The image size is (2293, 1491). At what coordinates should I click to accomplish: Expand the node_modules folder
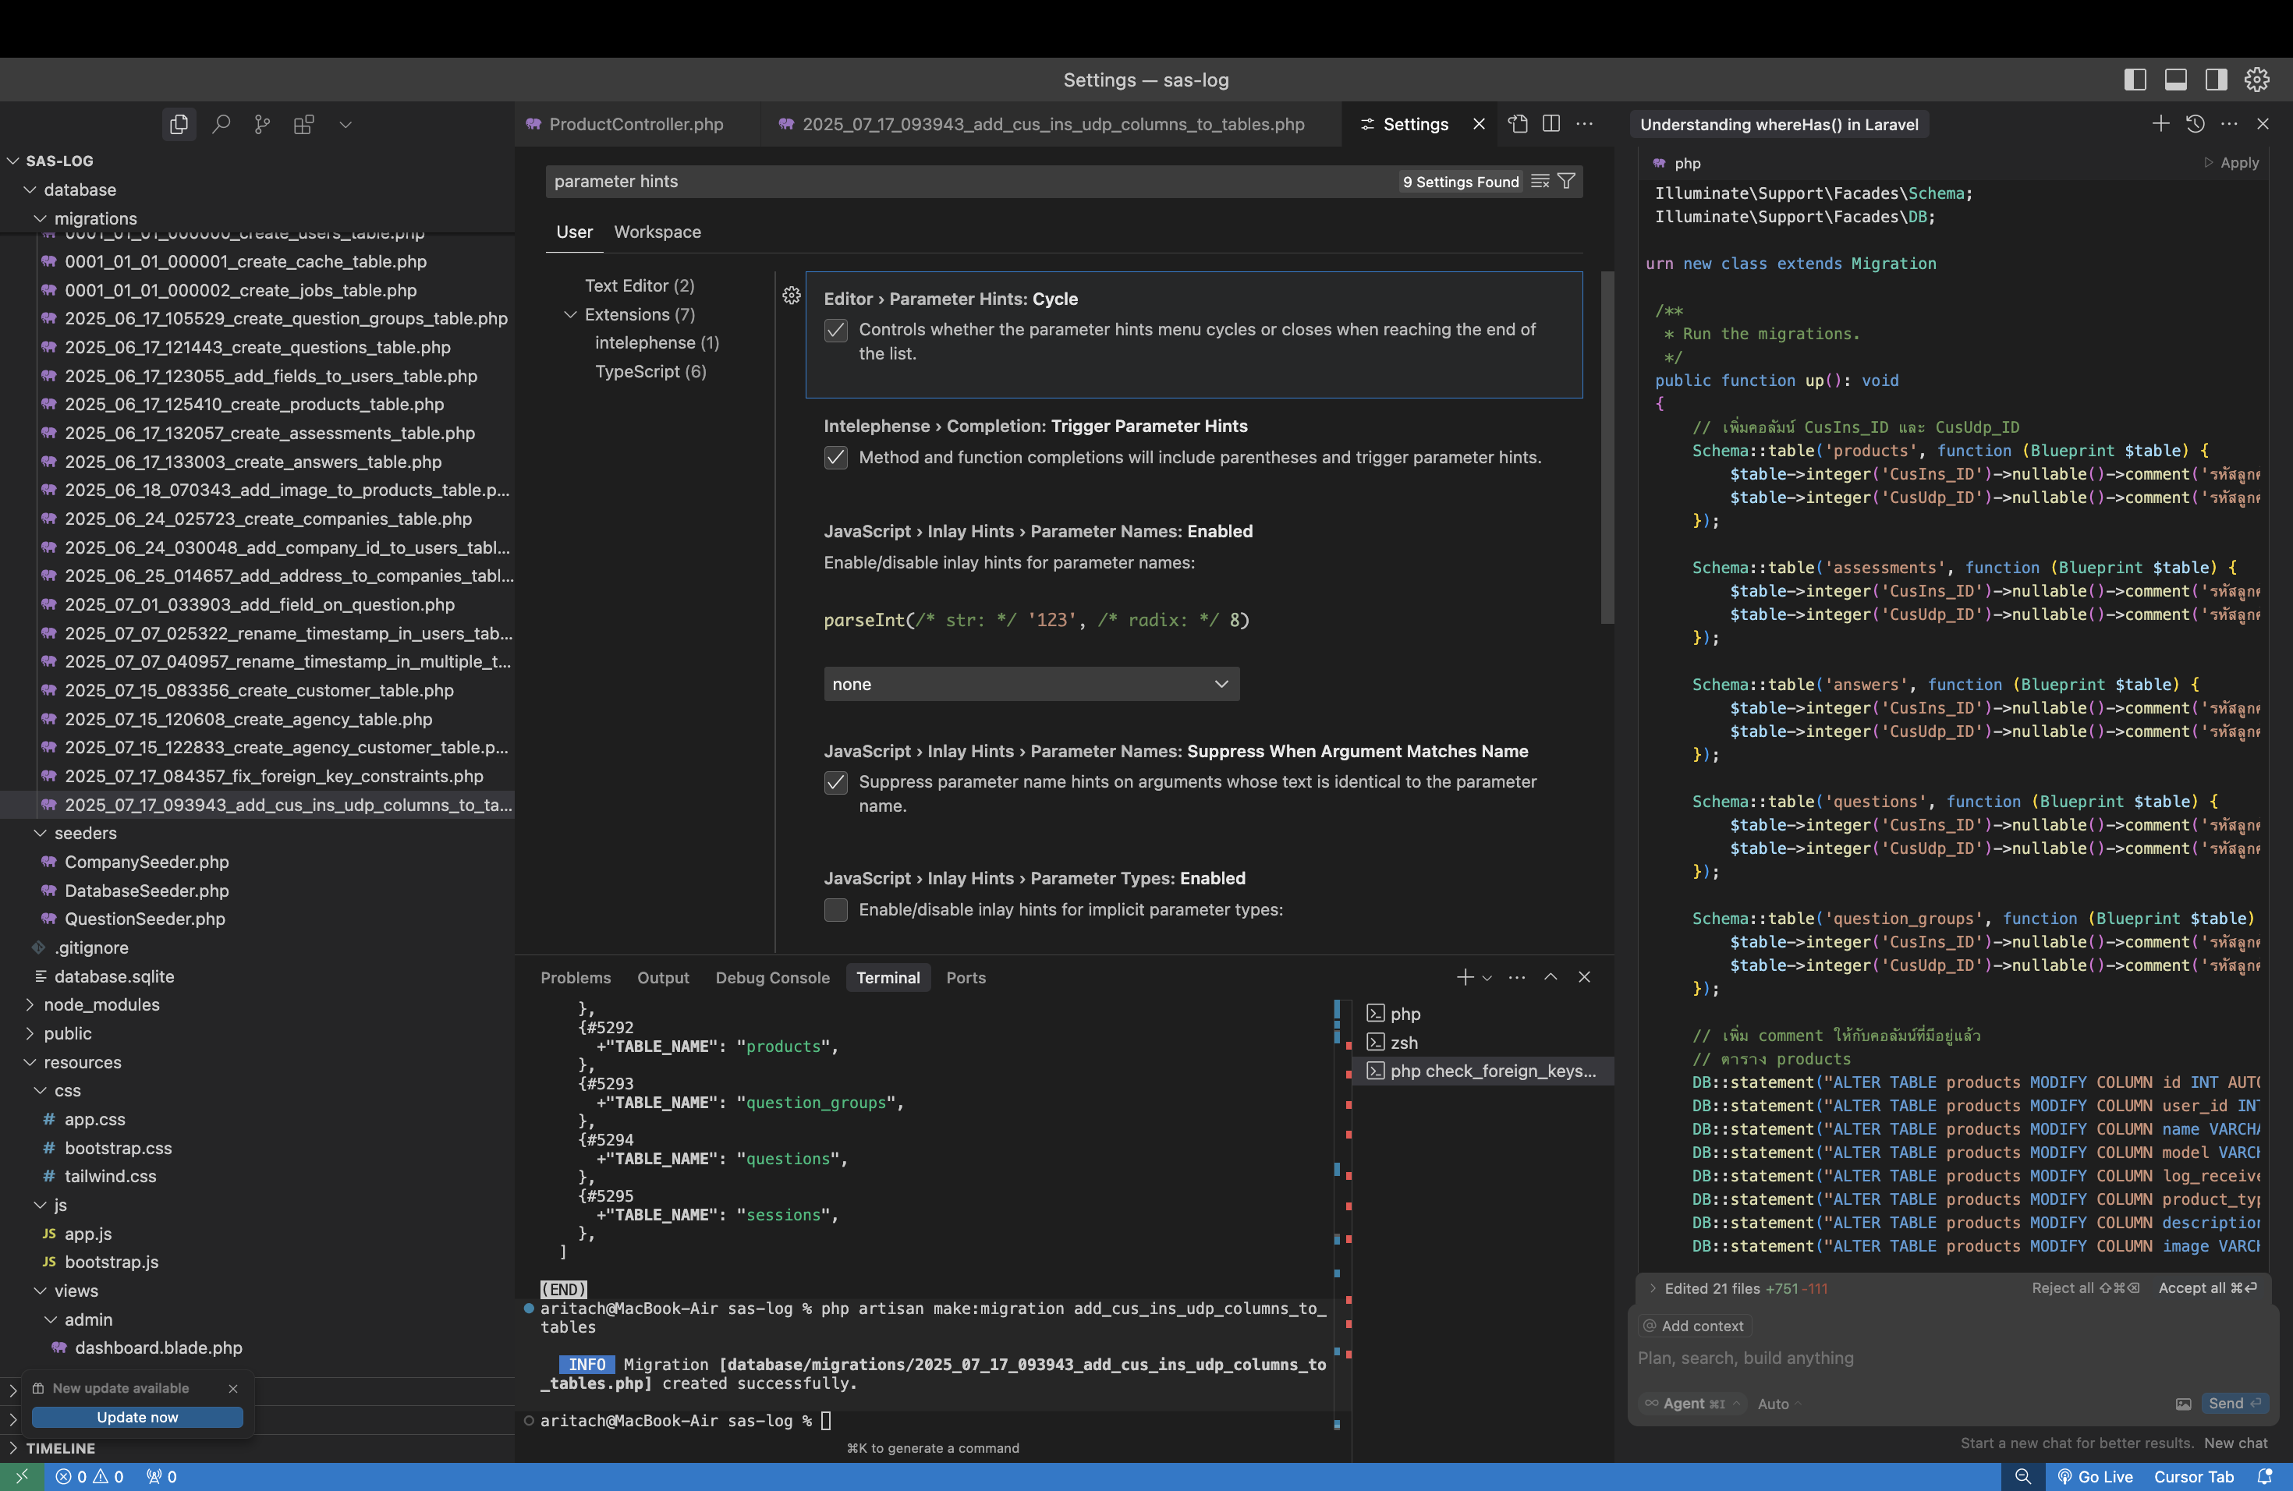[101, 1004]
